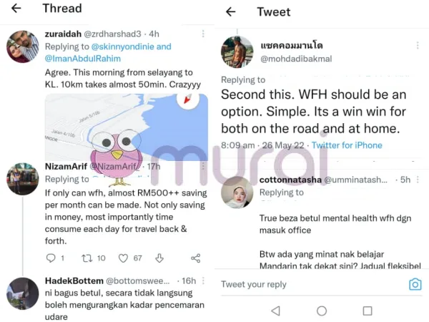This screenshot has width=429, height=322.
Task: Open more options on mohdadibakmal's tweet
Action: [418, 46]
